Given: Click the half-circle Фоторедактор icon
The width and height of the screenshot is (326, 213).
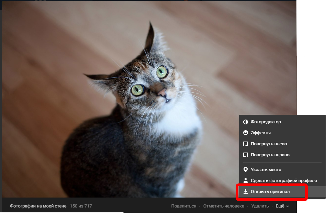Looking at the screenshot, I should tap(246, 122).
